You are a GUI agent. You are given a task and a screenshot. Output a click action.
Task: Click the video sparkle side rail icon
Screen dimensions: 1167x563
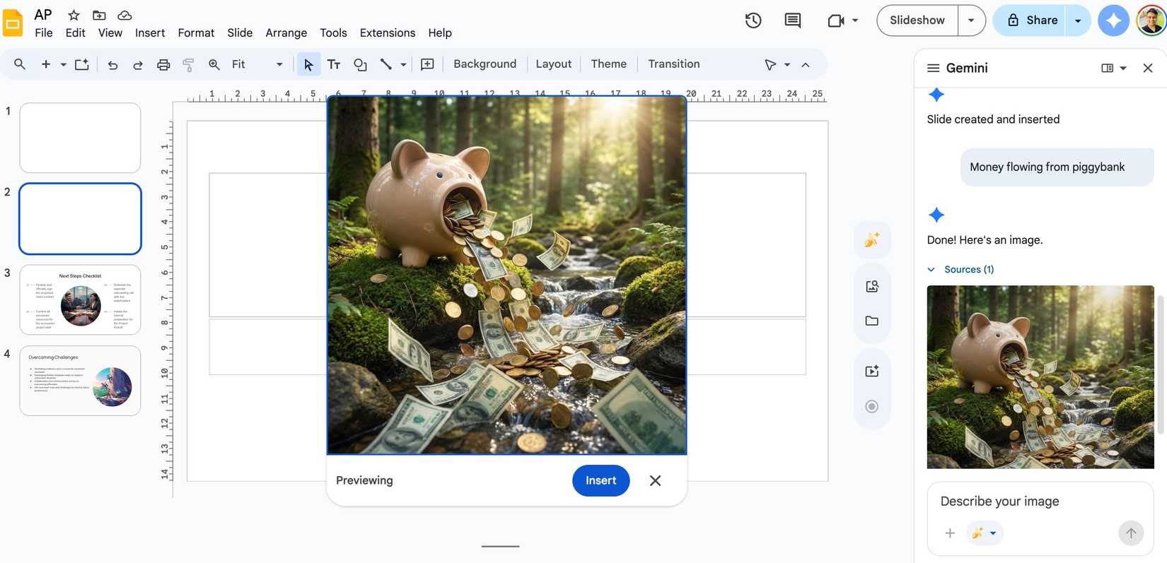click(x=872, y=371)
